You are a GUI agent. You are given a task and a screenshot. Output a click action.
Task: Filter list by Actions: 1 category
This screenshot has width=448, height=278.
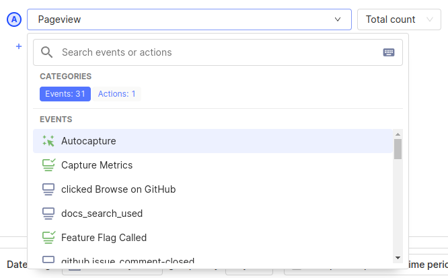pyautogui.click(x=116, y=94)
